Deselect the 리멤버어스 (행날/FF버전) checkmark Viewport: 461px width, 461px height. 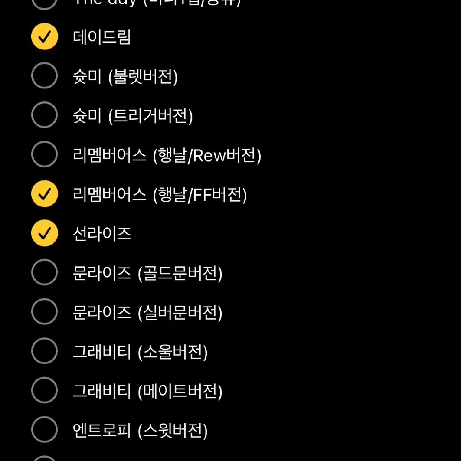coord(44,194)
